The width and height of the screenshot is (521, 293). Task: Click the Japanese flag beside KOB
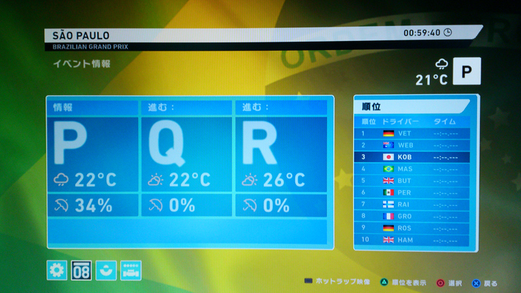pos(388,157)
